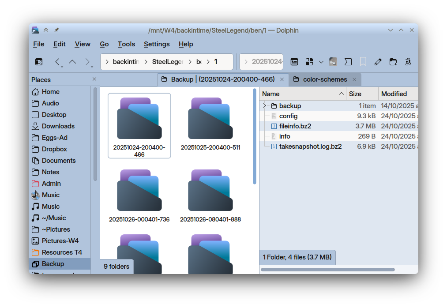Close the Places panel
Screen dimensions: 447x308
94,79
